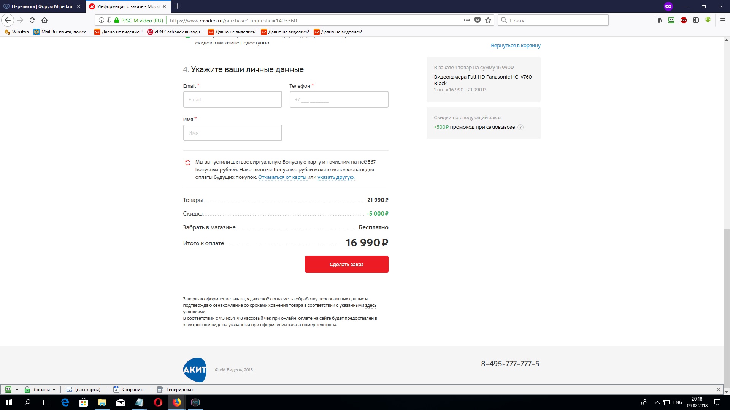Click the browser search field Поиск
This screenshot has height=410, width=730.
pos(553,20)
